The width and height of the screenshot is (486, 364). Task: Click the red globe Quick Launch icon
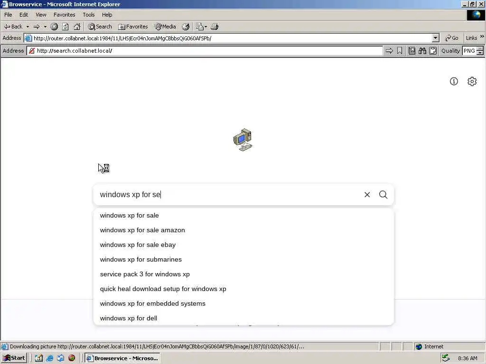[72, 358]
